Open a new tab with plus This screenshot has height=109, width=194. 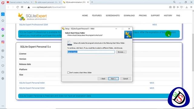pos(92,2)
